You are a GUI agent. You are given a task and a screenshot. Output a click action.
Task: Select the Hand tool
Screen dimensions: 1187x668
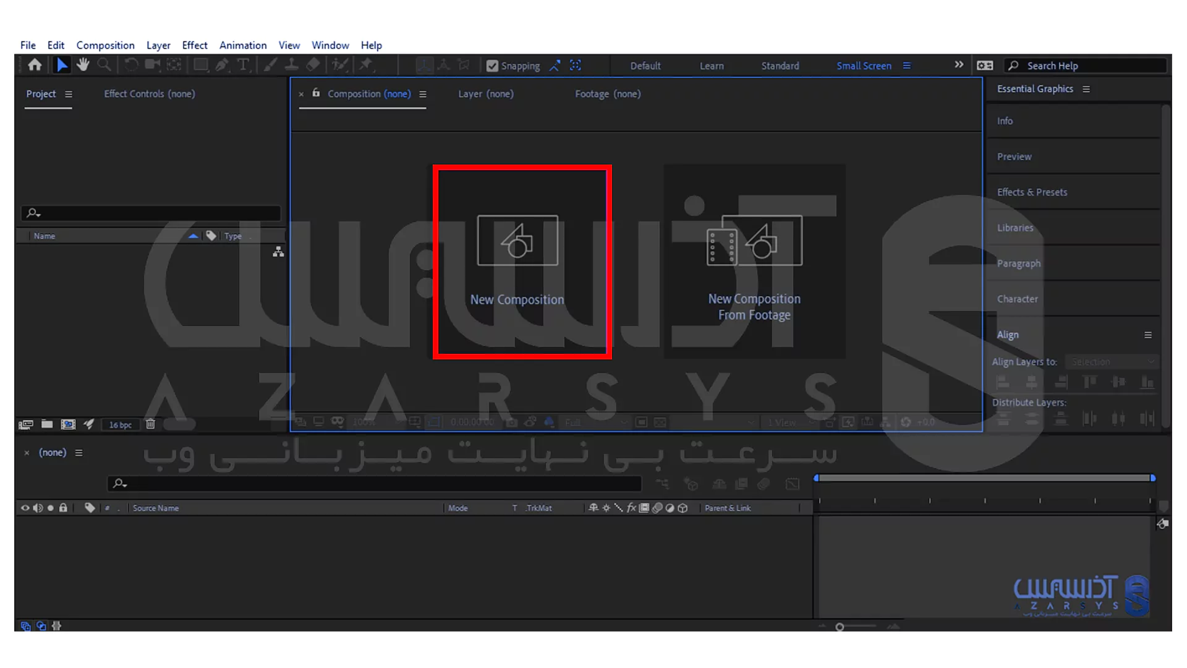83,65
